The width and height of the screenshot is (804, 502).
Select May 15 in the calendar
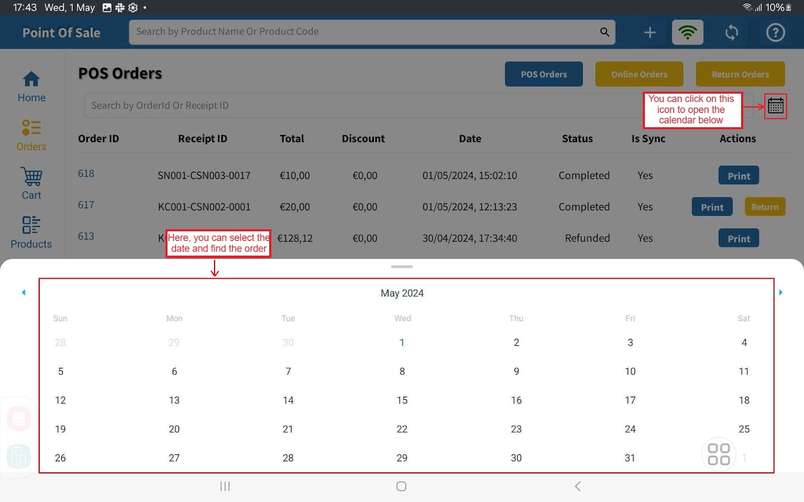(x=402, y=400)
